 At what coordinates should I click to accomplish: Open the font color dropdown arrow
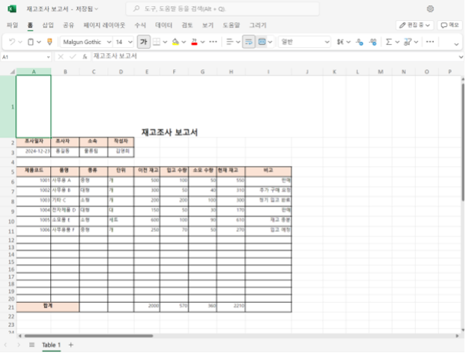point(203,42)
